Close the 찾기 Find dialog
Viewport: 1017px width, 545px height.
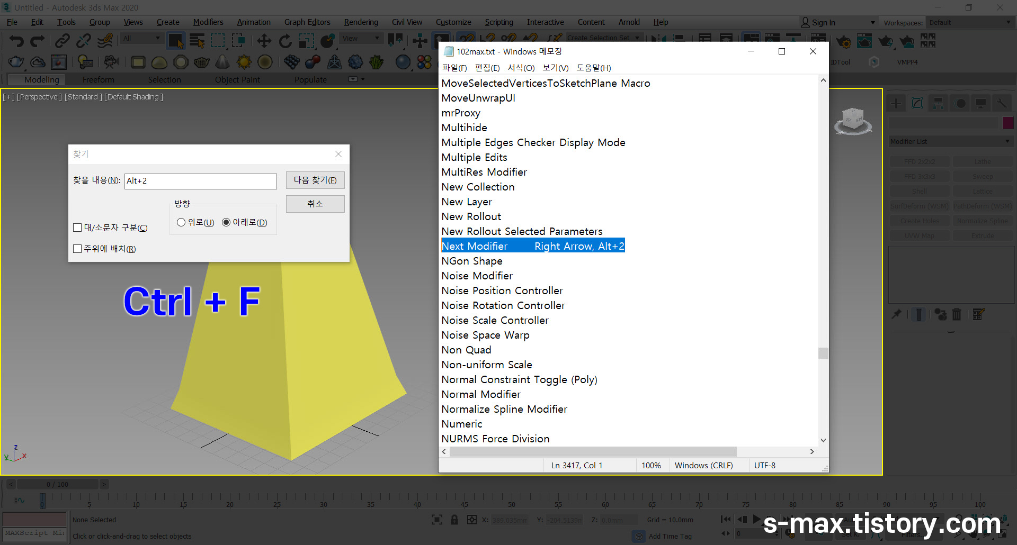pyautogui.click(x=338, y=154)
